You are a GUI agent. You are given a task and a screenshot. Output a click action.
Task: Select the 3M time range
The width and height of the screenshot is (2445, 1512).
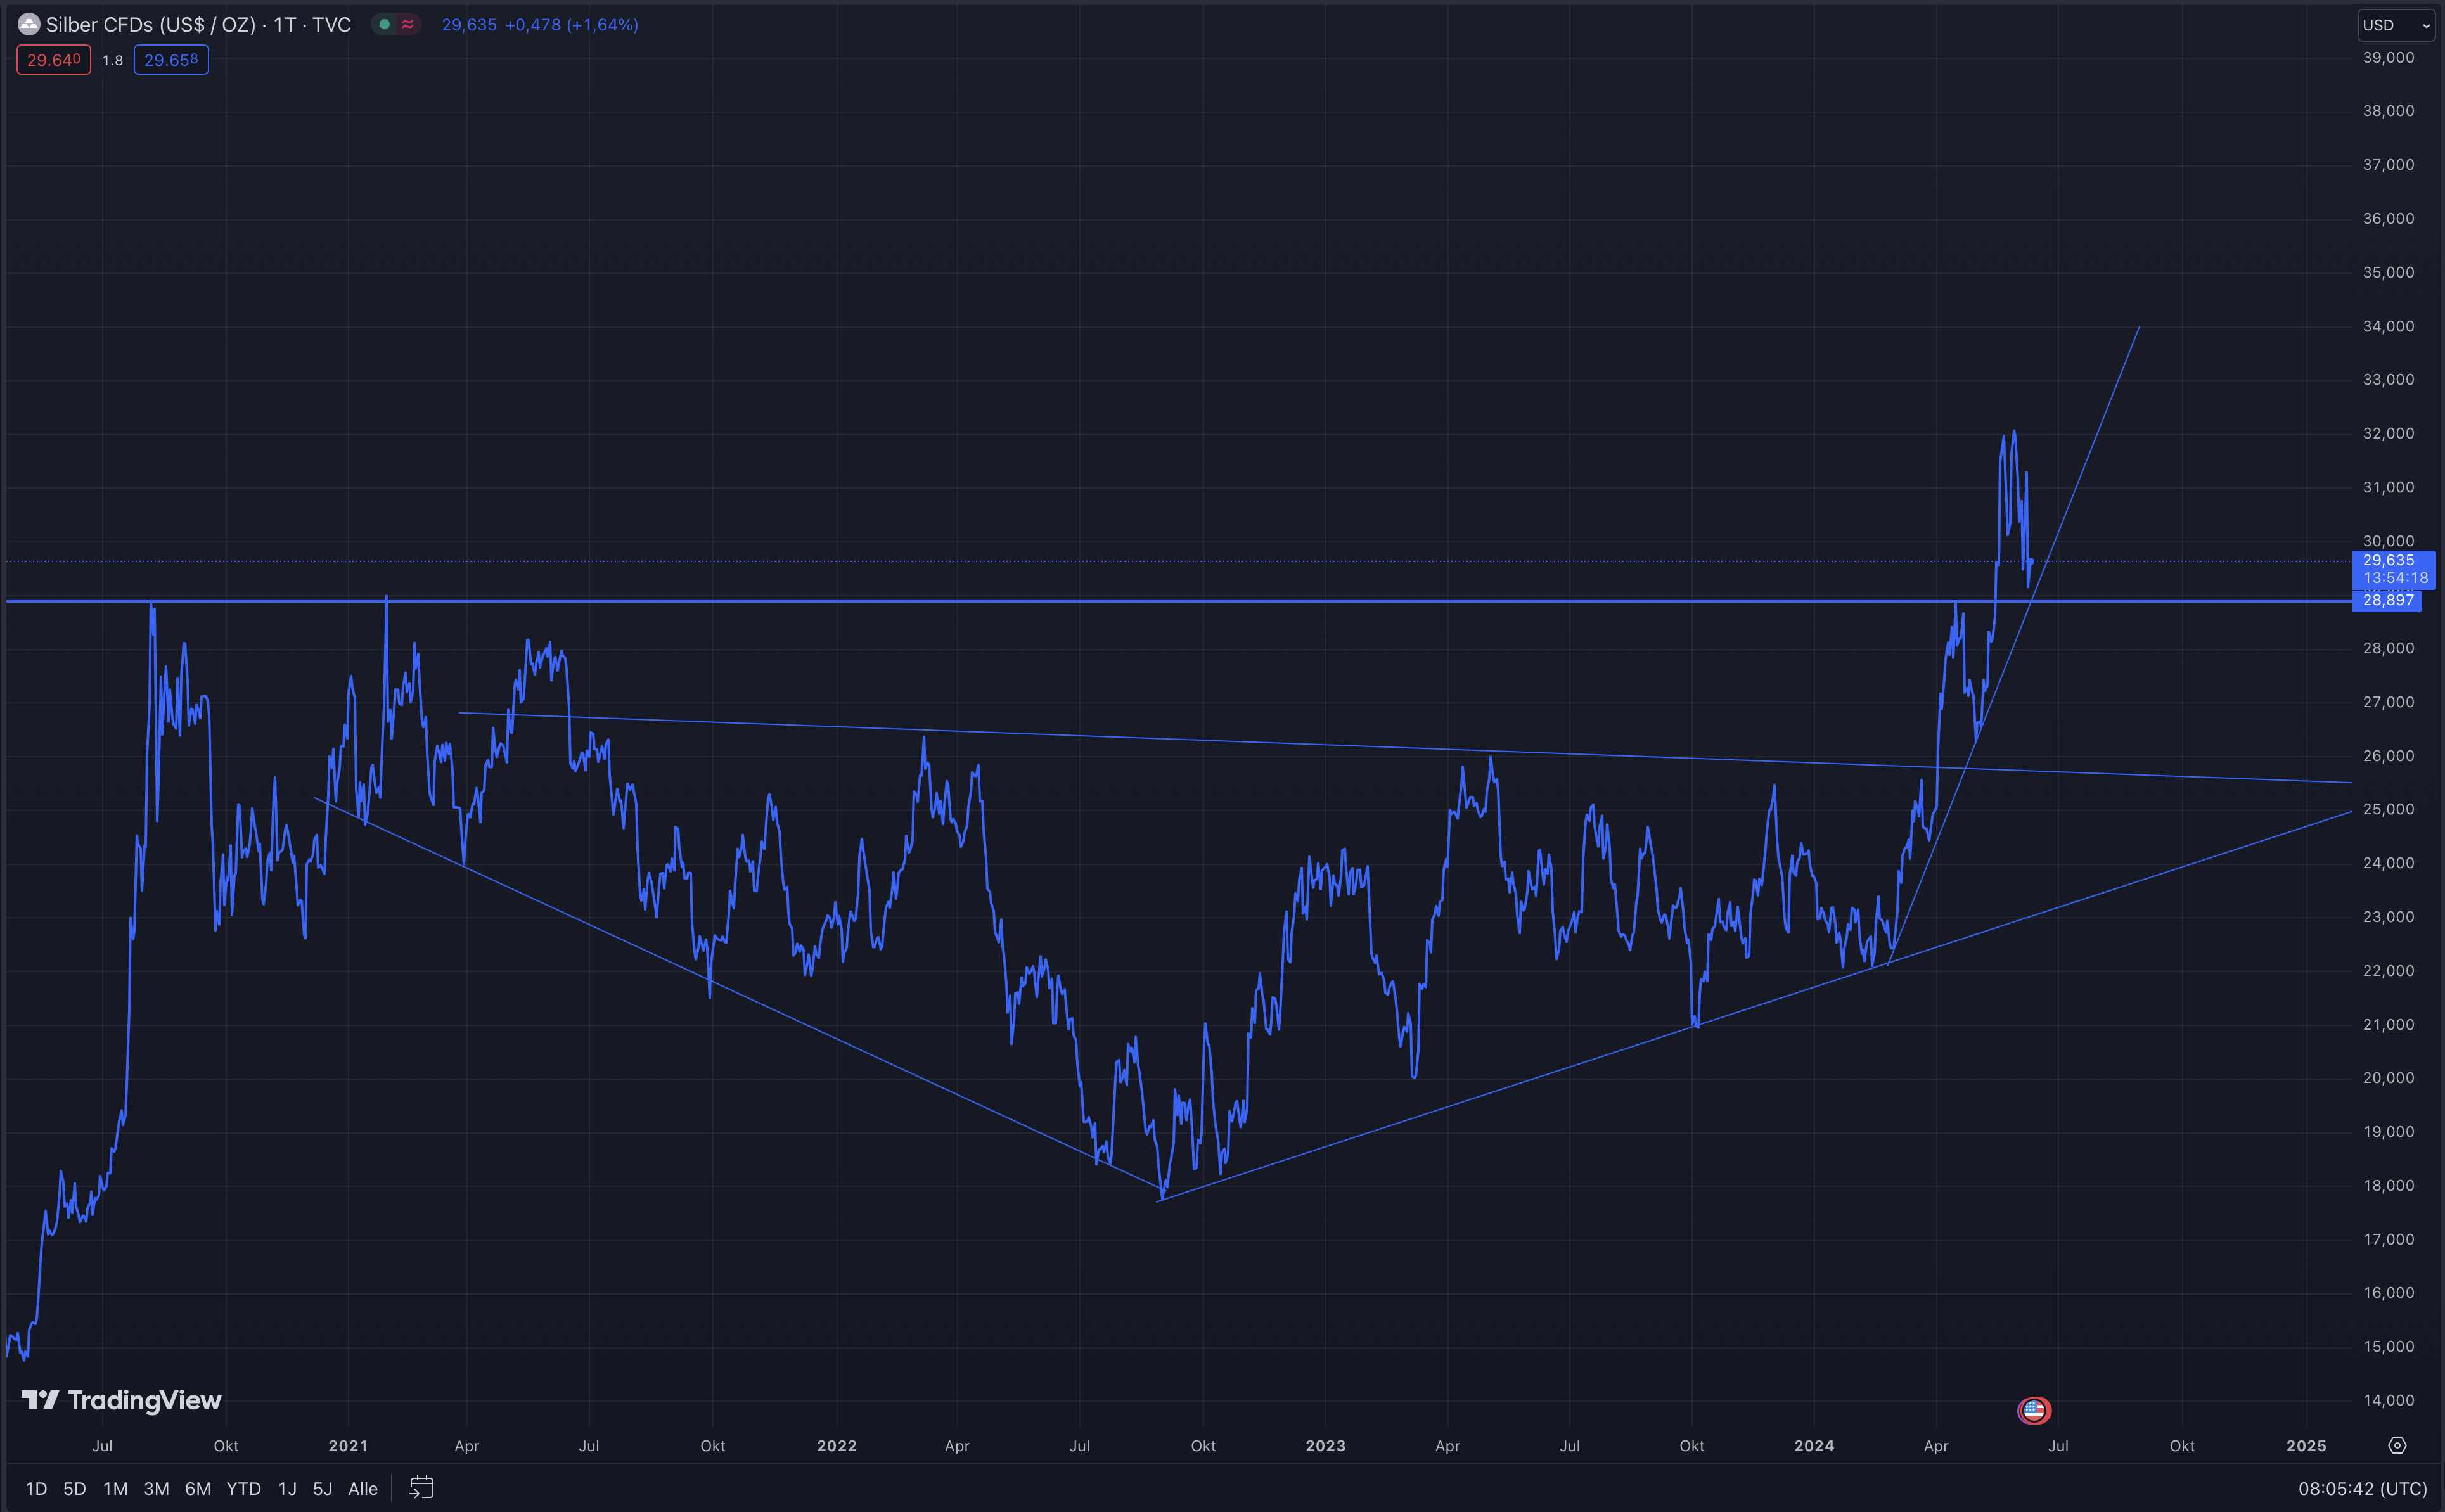[x=156, y=1489]
